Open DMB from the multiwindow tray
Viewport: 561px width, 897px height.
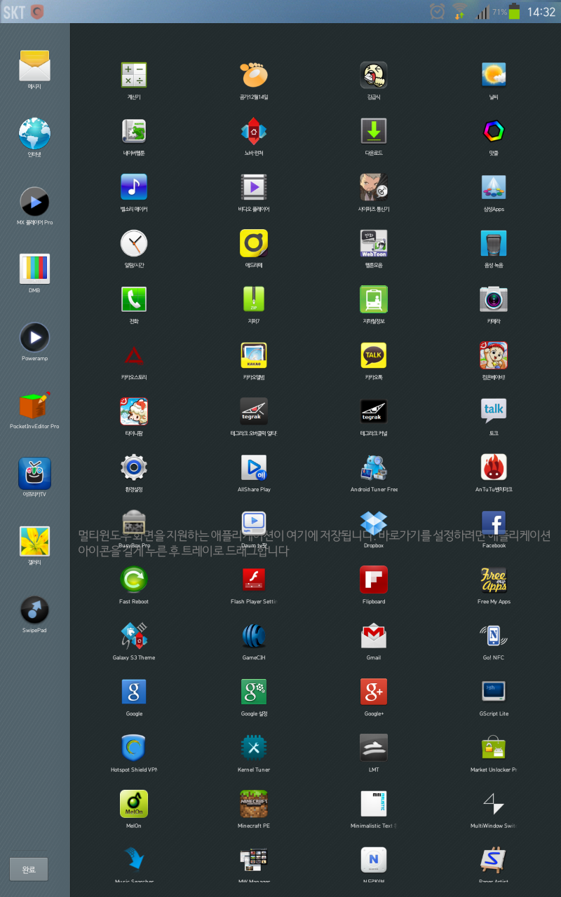click(x=34, y=269)
